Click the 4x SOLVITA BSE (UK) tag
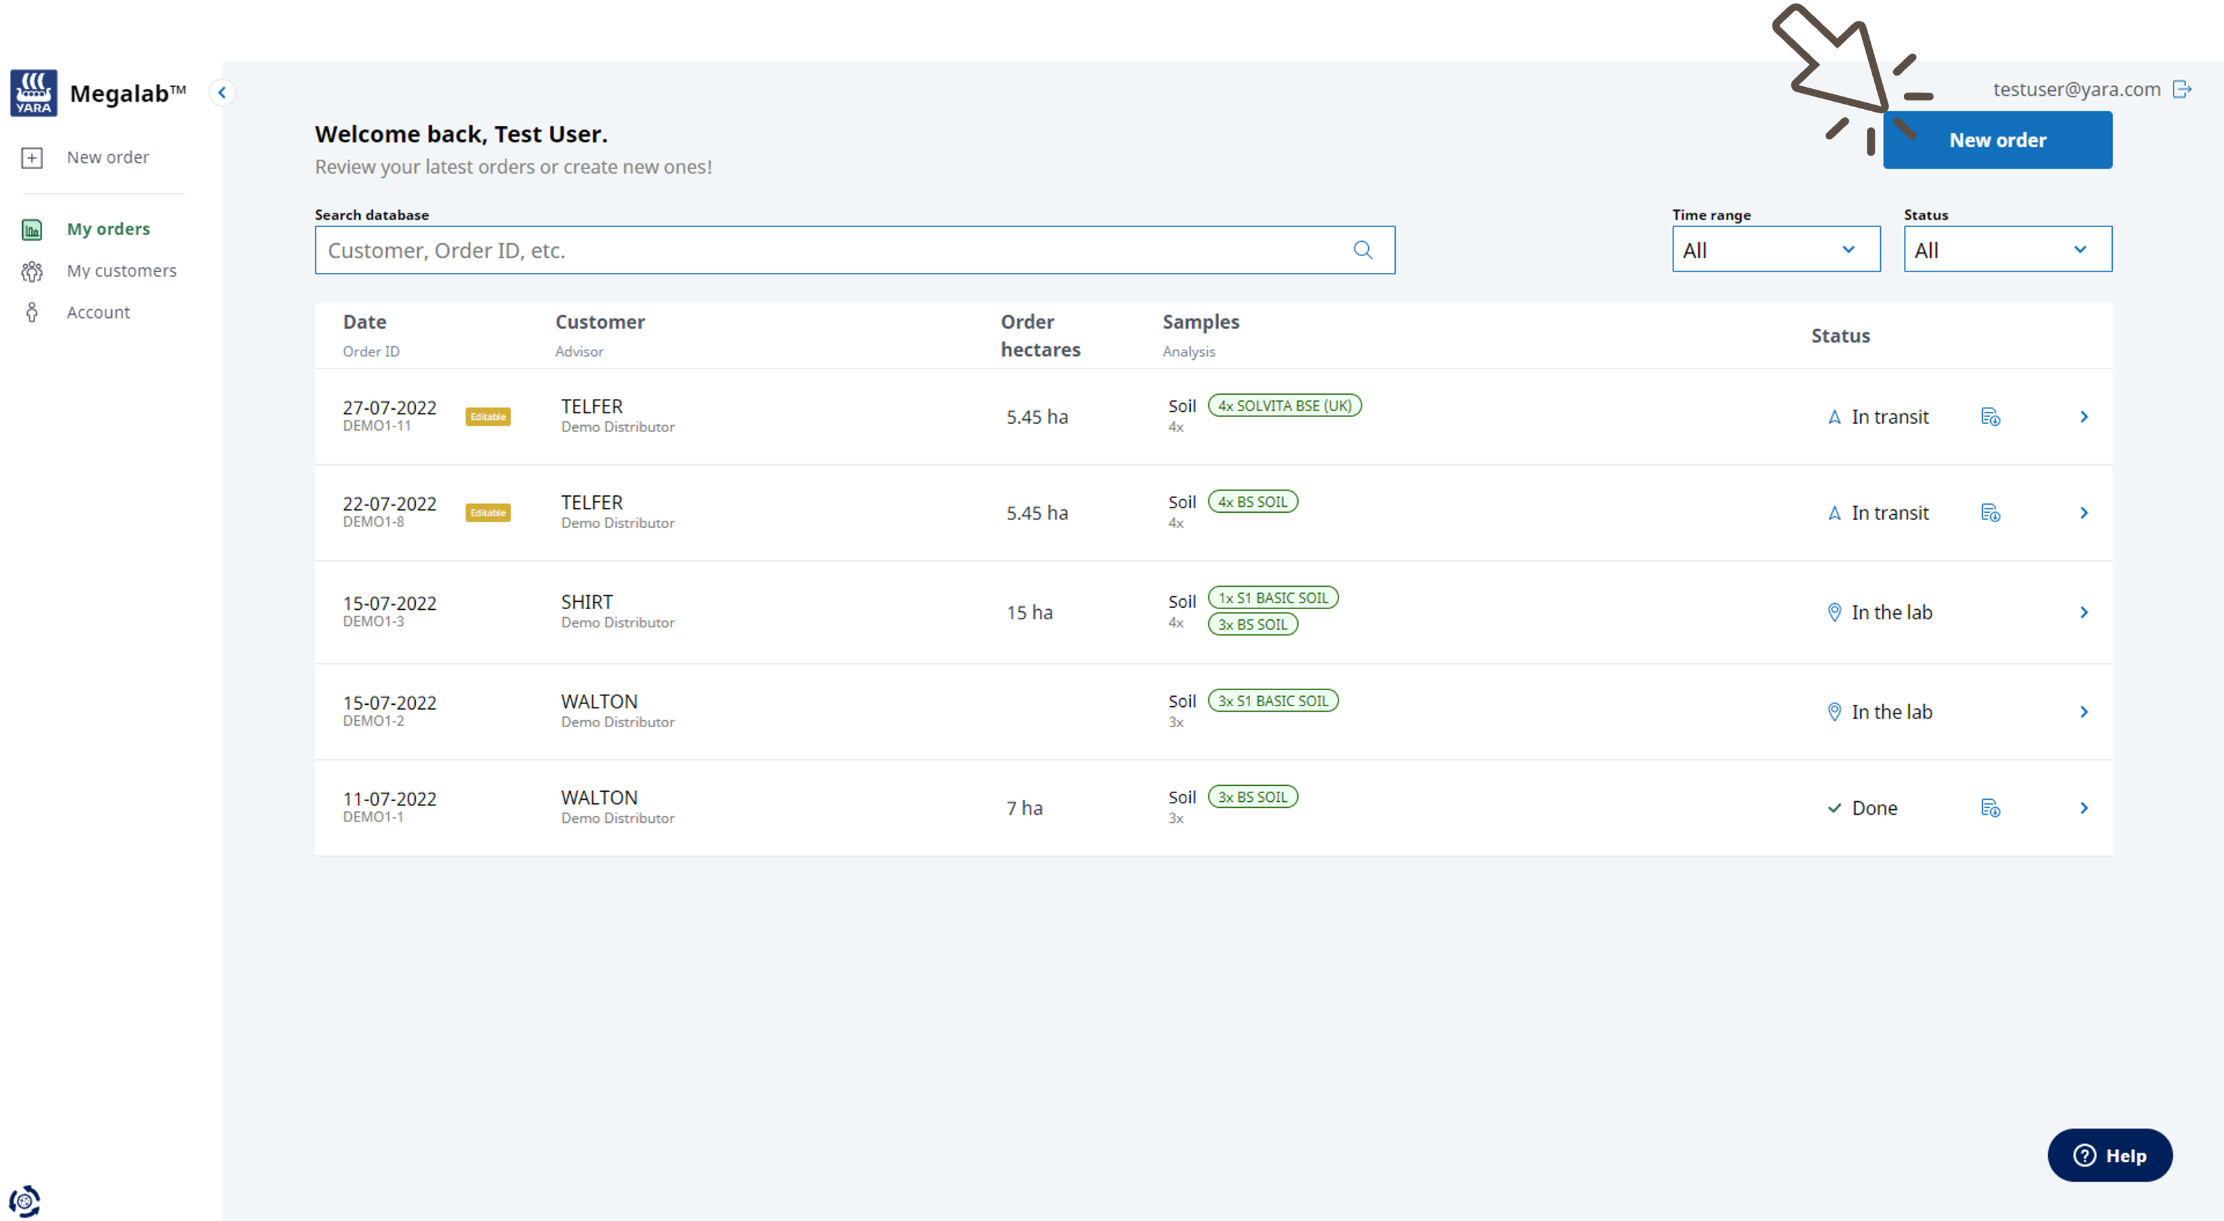2224x1221 pixels. (1284, 406)
